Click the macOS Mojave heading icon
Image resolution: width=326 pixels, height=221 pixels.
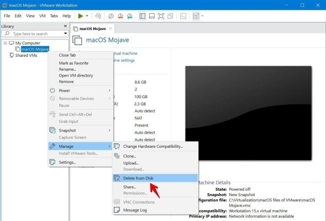77,40
